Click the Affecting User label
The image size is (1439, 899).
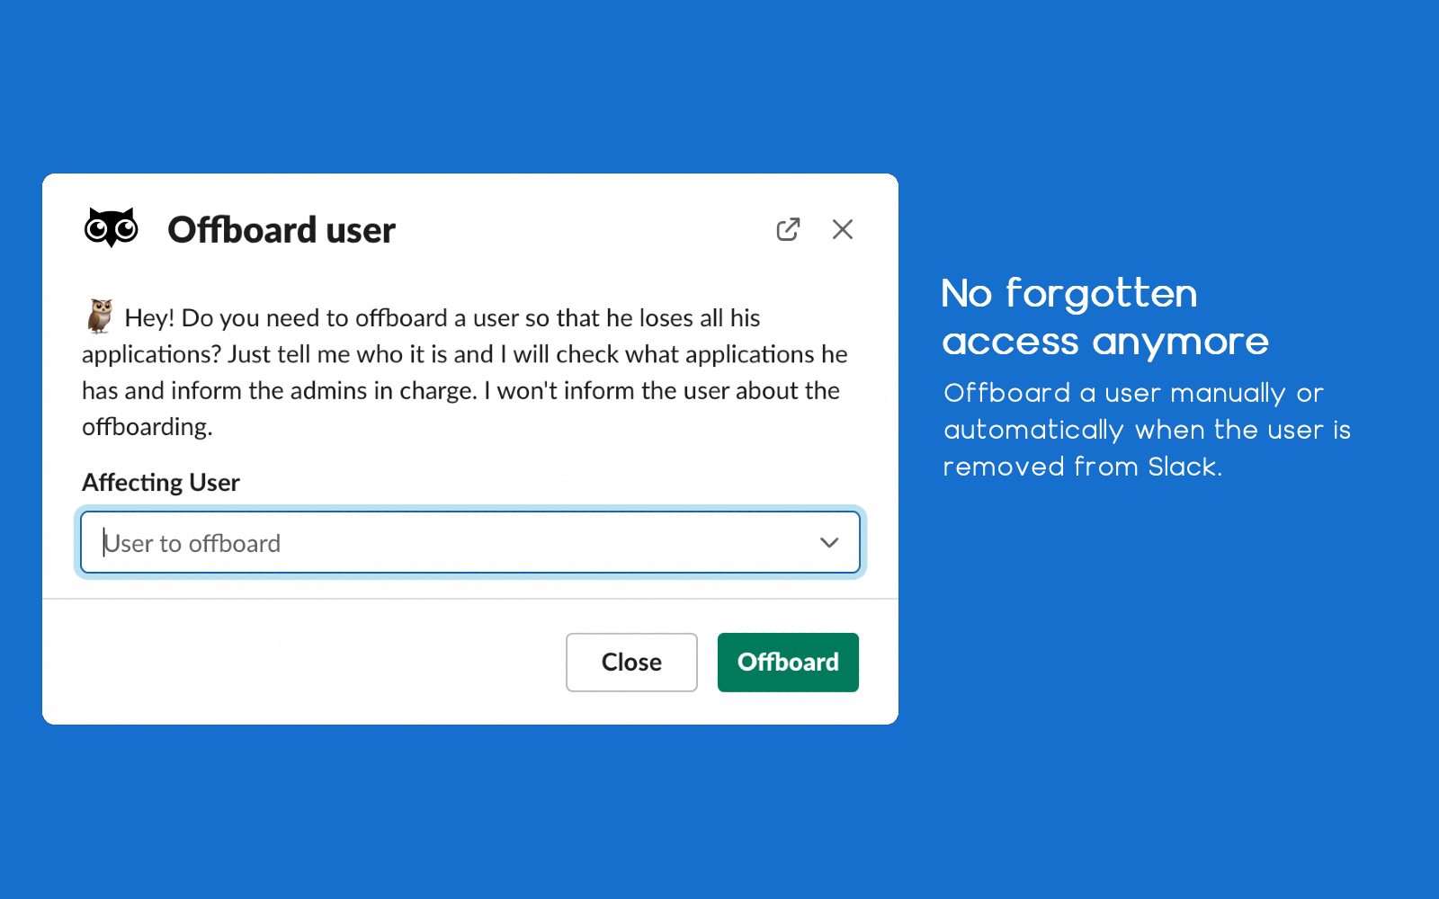pos(160,482)
